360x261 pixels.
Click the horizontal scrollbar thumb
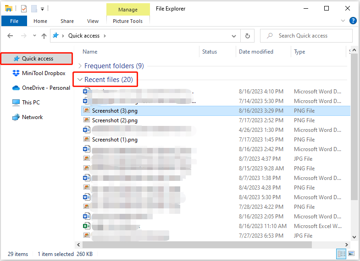pyautogui.click(x=197, y=245)
